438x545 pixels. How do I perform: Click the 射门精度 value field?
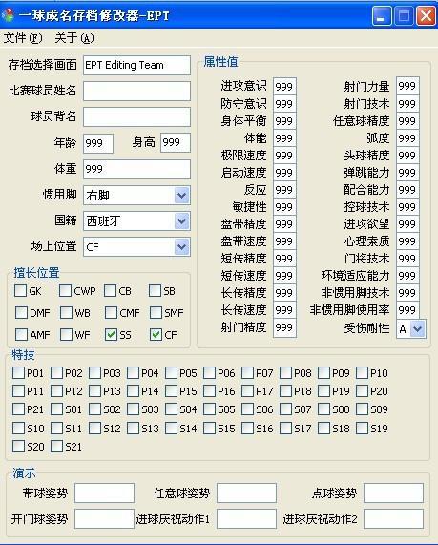(284, 327)
